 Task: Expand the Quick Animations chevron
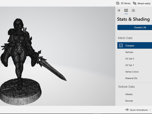tap(150, 110)
